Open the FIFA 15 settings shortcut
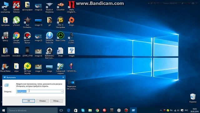The height and width of the screenshot is (113, 200). [60, 22]
